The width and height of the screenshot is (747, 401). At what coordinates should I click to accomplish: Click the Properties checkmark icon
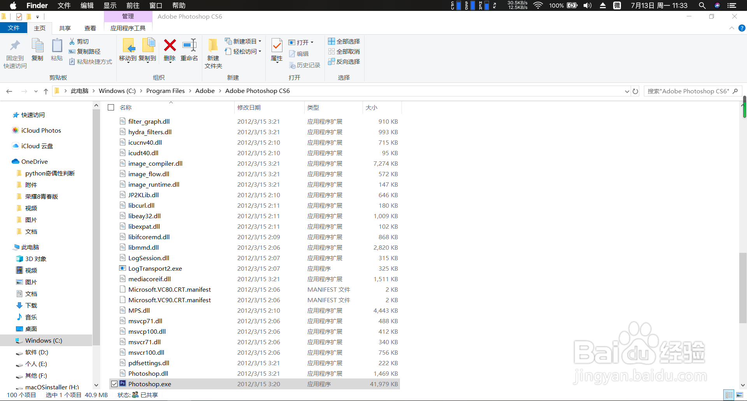[x=277, y=46]
